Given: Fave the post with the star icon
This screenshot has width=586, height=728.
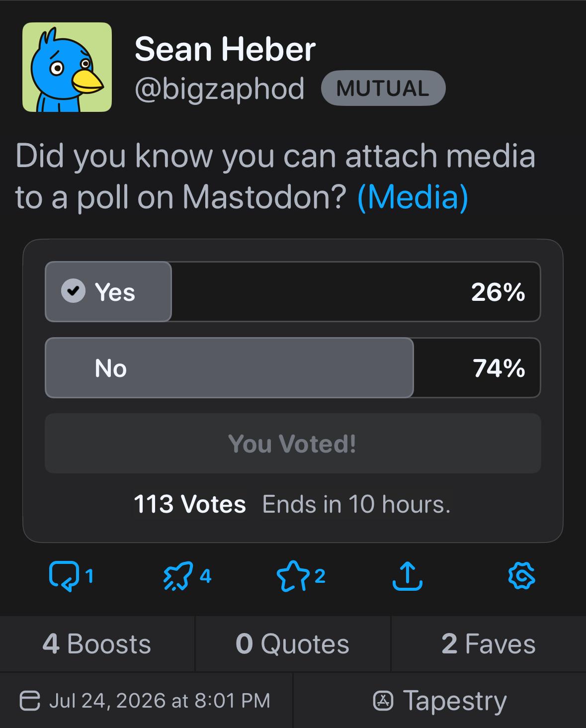Looking at the screenshot, I should (x=293, y=576).
